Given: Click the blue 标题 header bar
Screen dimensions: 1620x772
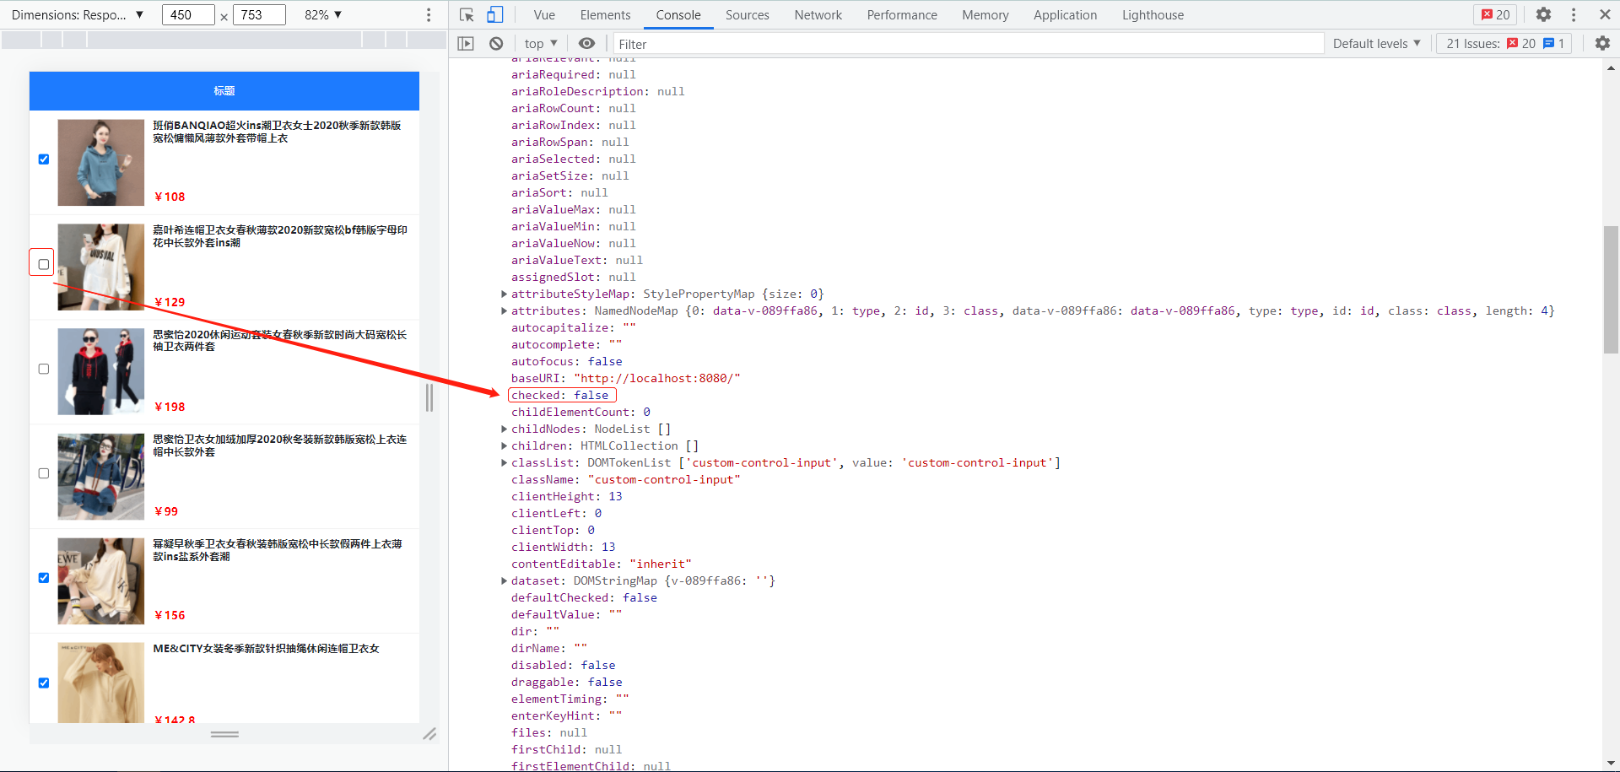Looking at the screenshot, I should click(x=224, y=91).
